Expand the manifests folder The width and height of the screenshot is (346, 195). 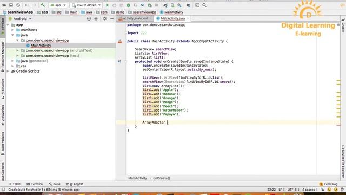pos(12,30)
